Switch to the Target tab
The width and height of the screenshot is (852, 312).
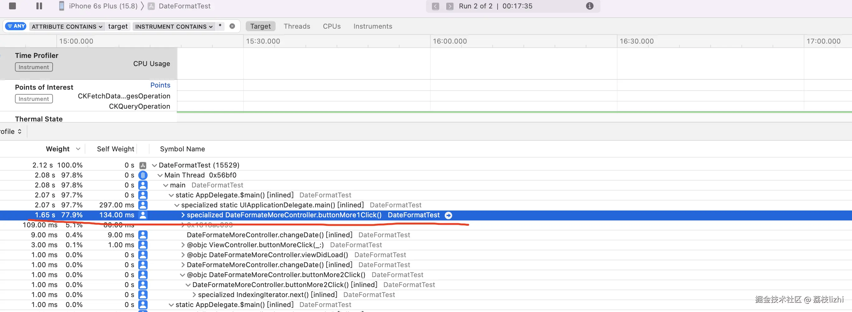point(260,26)
